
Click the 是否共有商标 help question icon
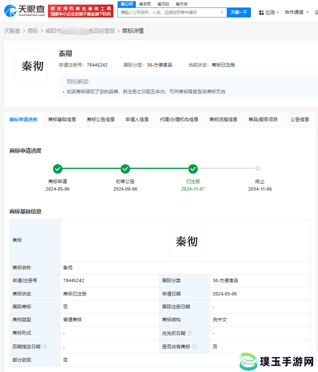194,347
